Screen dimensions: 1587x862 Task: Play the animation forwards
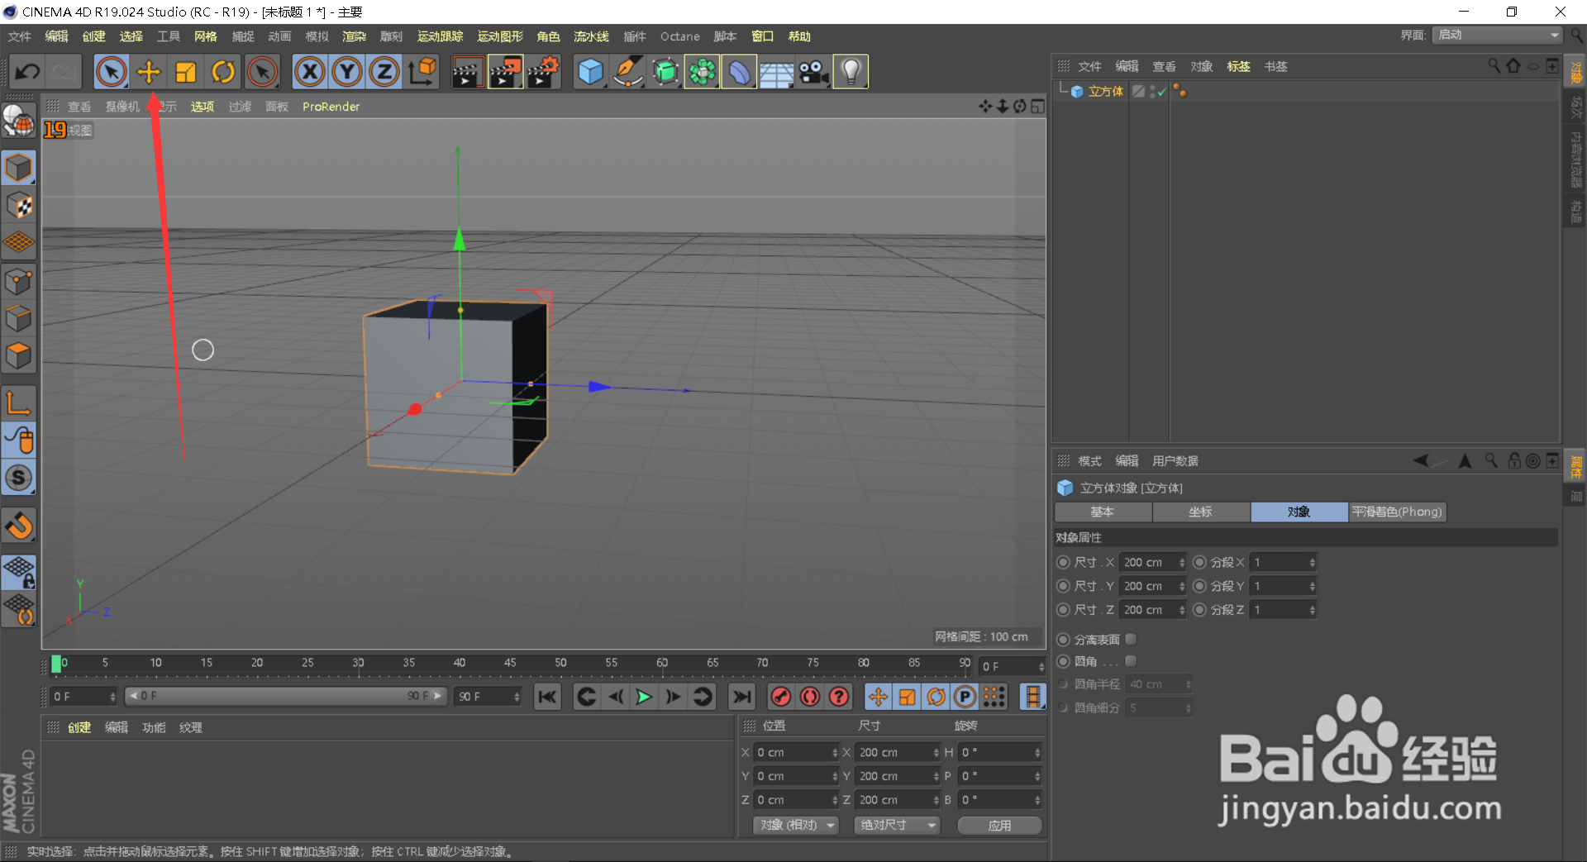643,697
